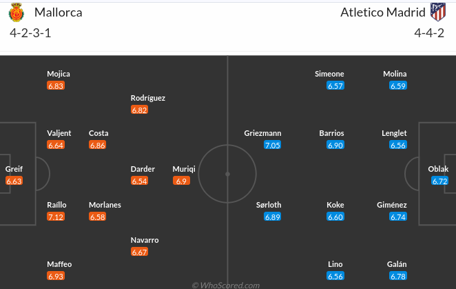Click the Simeone player name
This screenshot has height=289, width=456.
329,74
